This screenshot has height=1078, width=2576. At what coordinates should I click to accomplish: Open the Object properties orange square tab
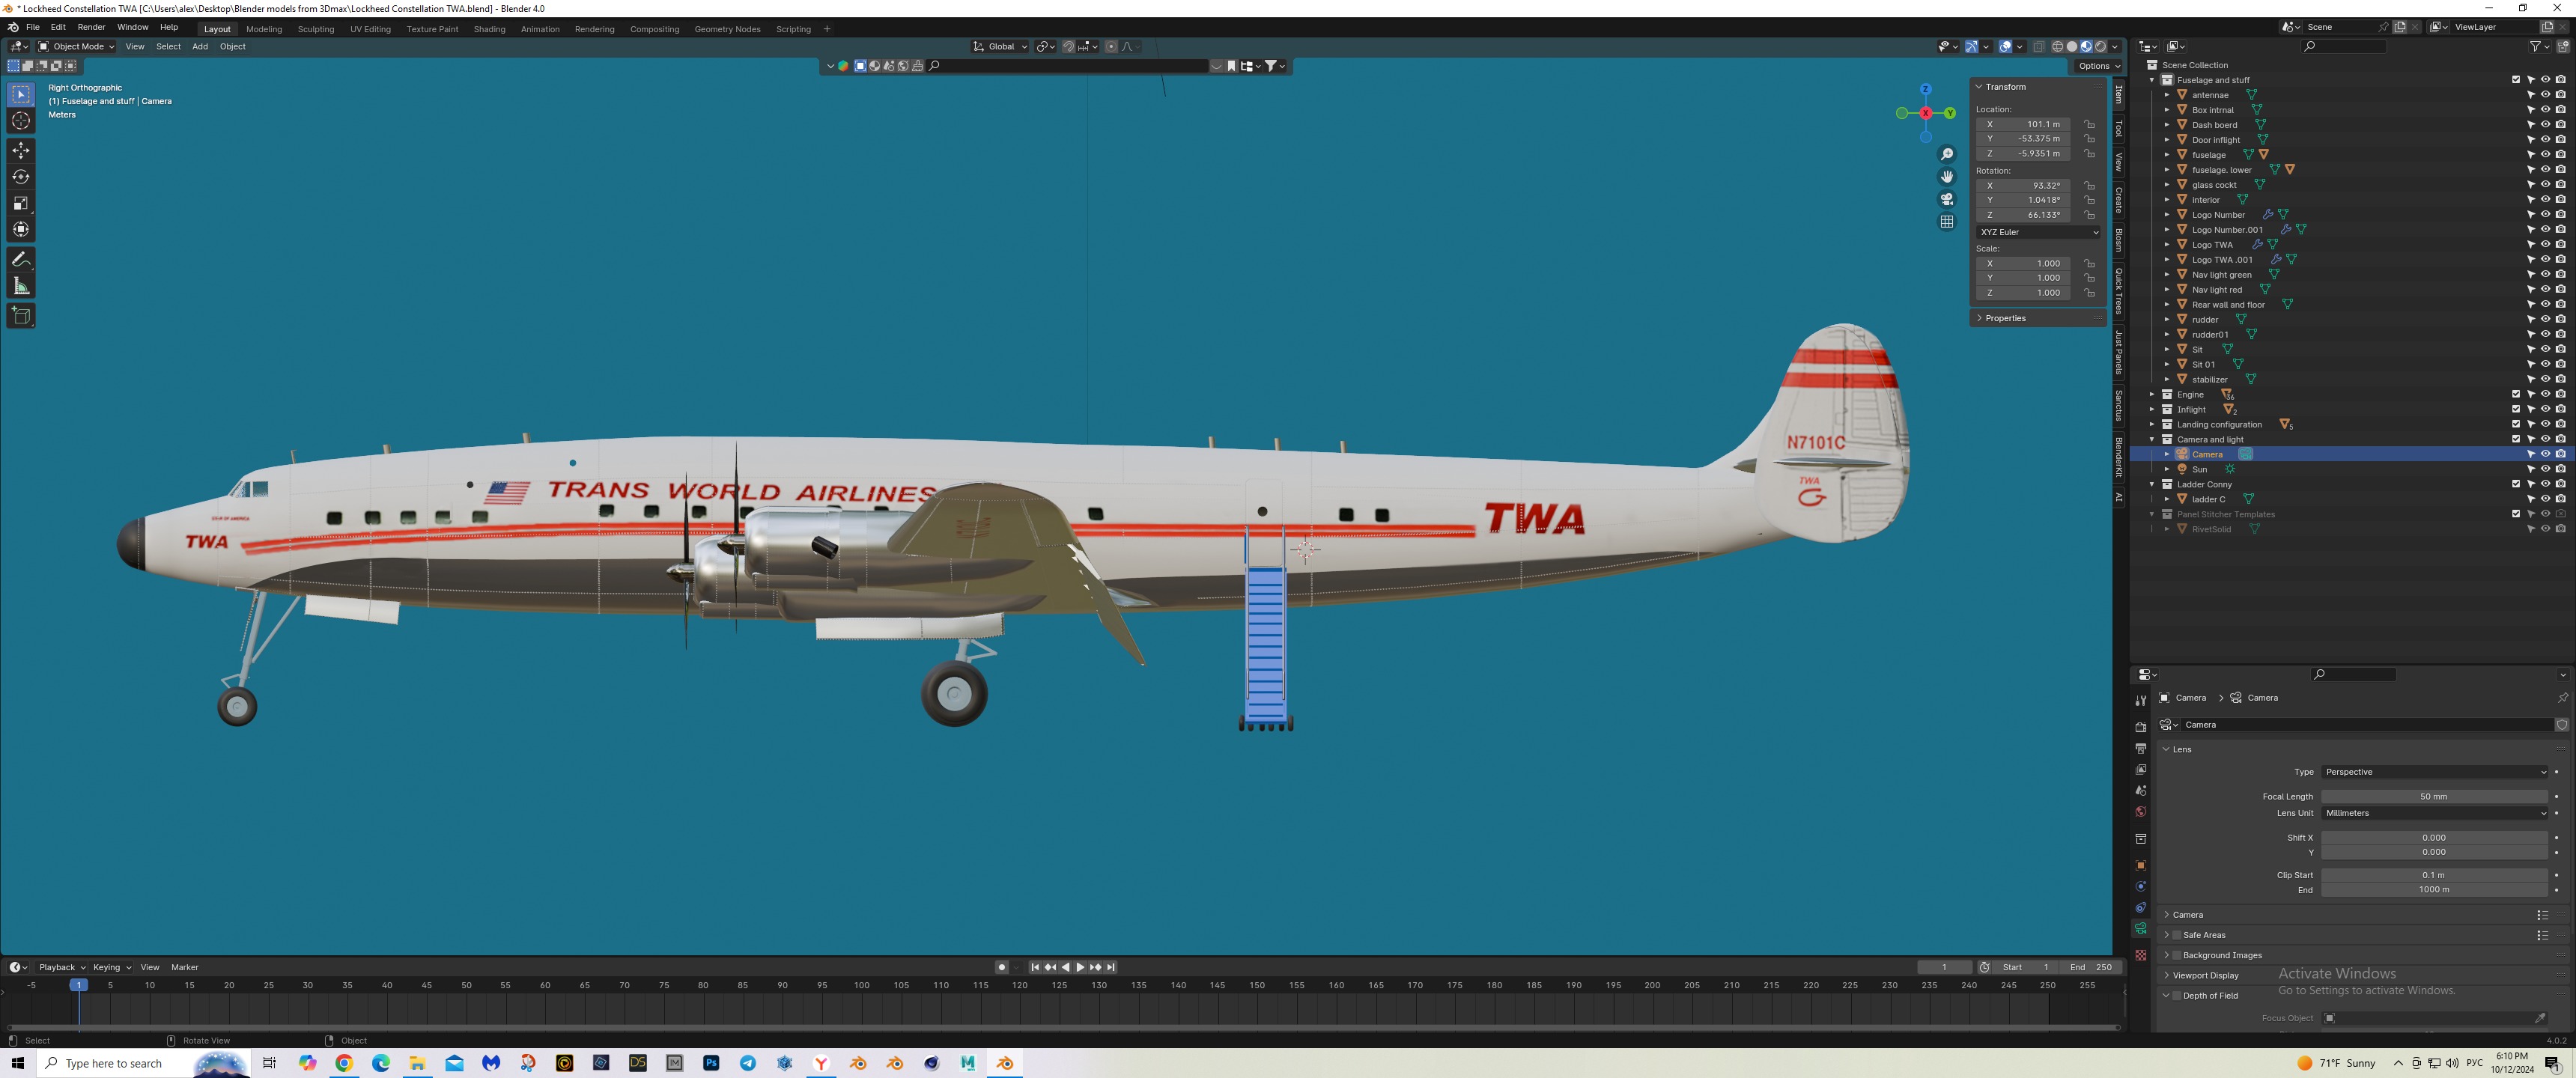point(2140,865)
